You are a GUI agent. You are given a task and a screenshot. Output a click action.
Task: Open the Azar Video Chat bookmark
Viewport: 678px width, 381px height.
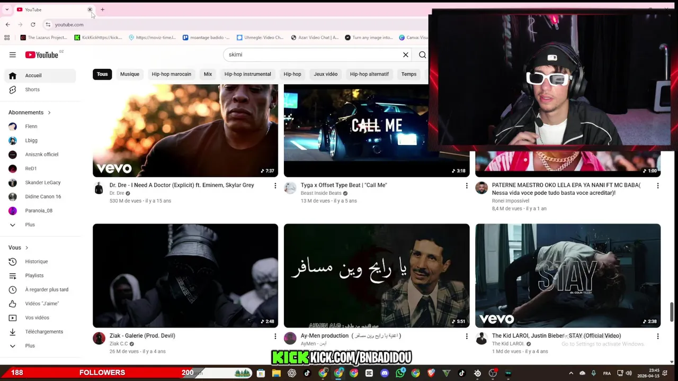coord(315,38)
